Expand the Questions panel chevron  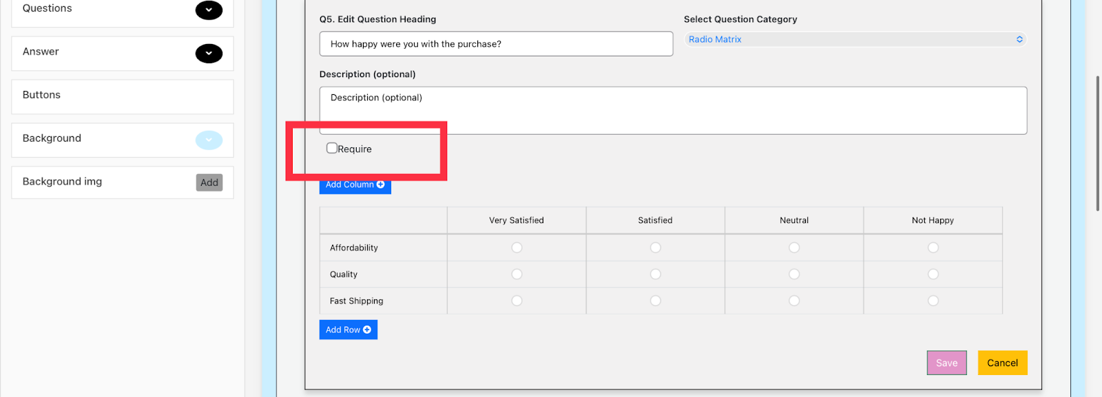[209, 10]
